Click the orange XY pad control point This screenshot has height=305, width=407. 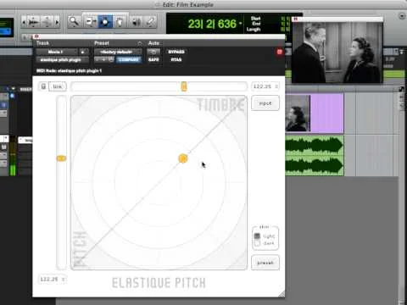point(183,158)
